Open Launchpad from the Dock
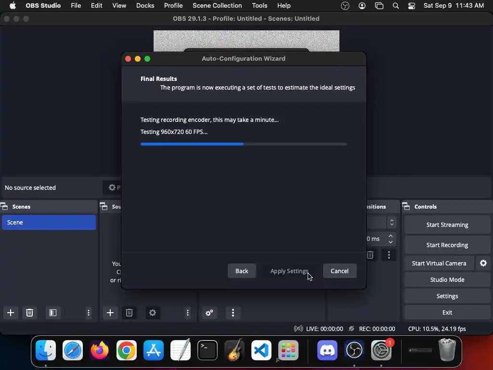493x370 pixels. tap(288, 350)
